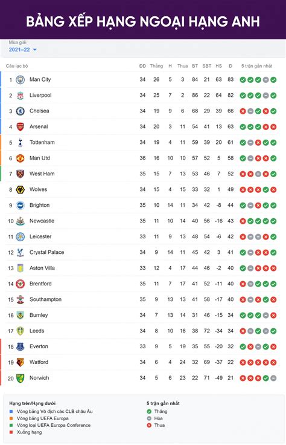This screenshot has width=286, height=445.
Task: Click the Tottenham team name
Action: point(42,142)
